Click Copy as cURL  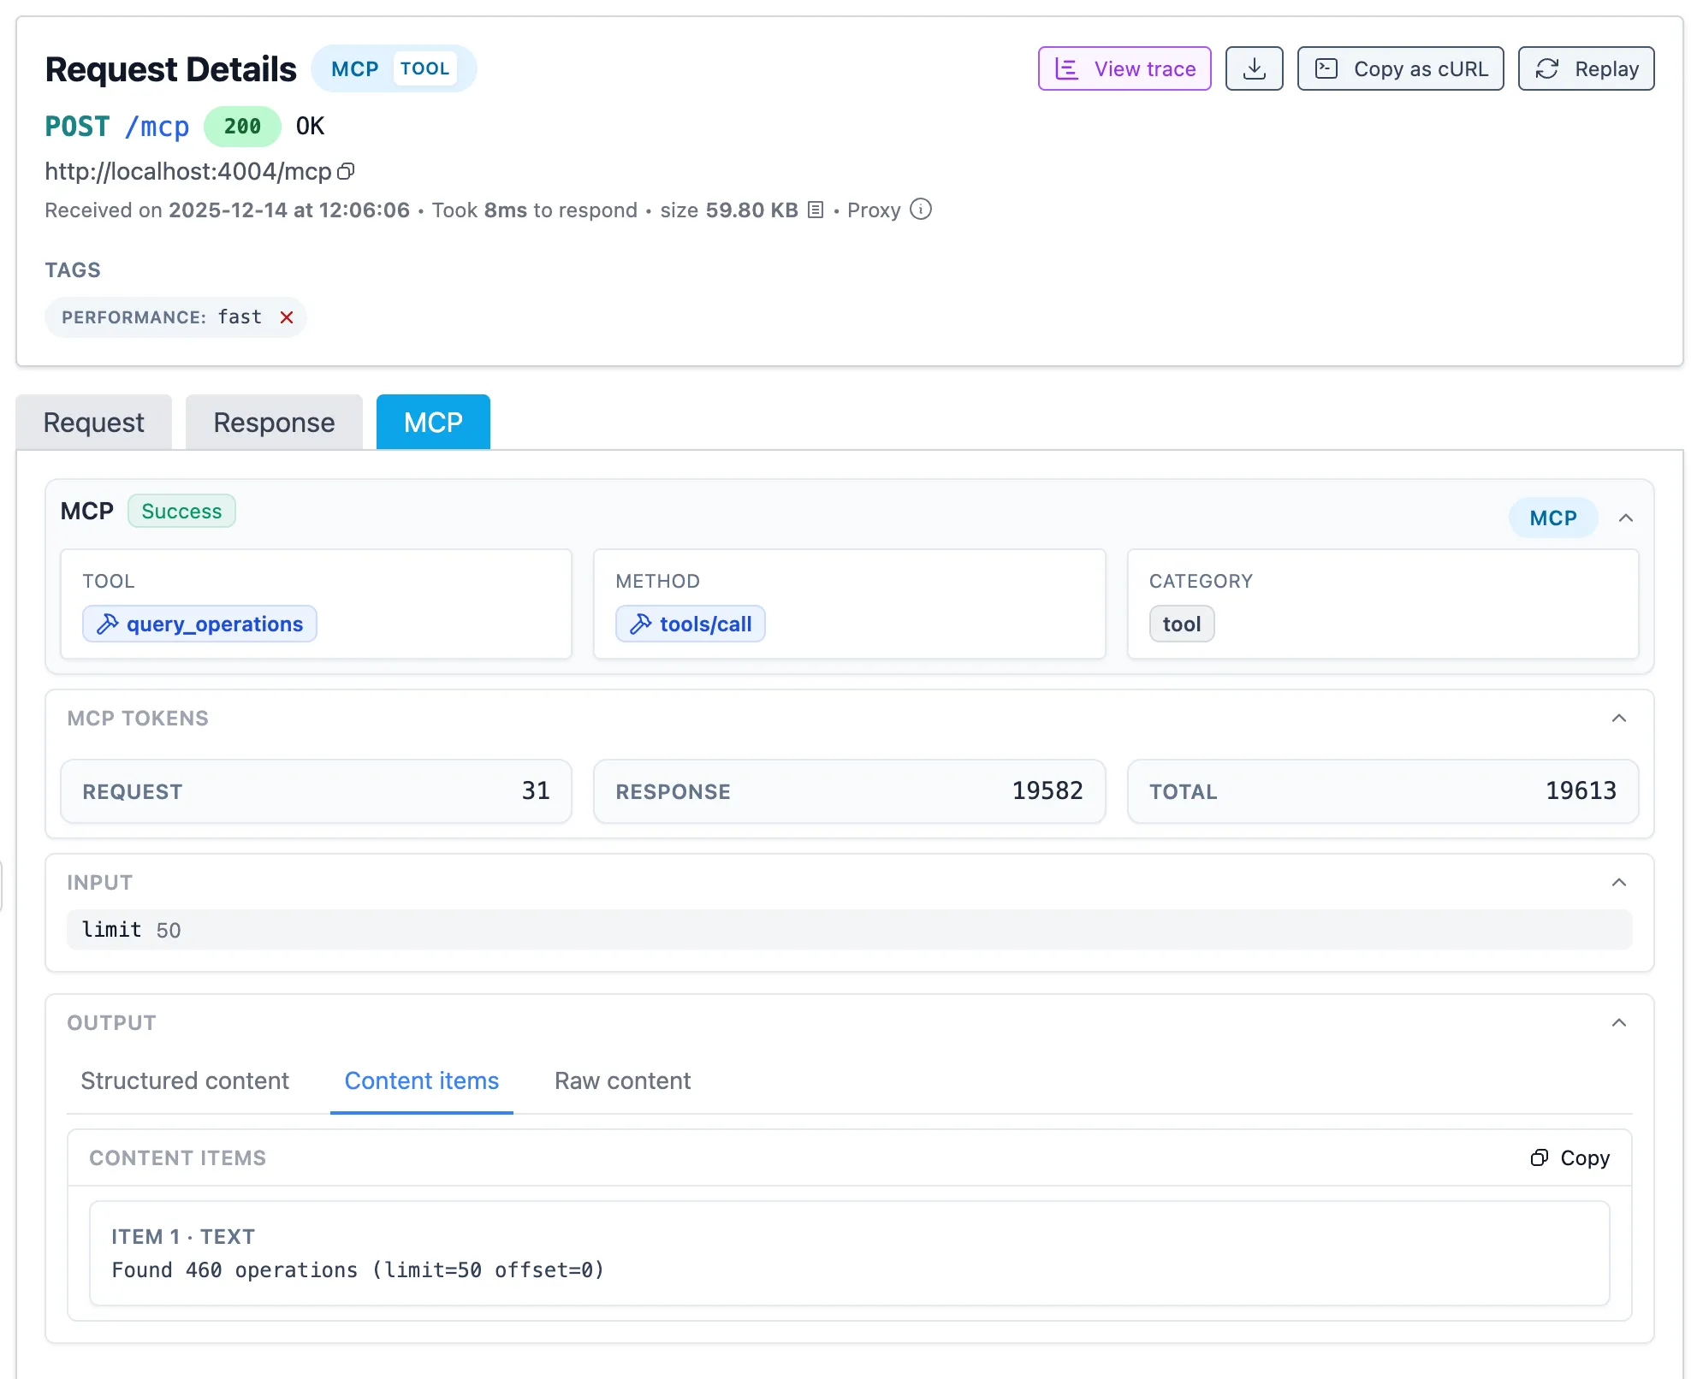point(1400,68)
